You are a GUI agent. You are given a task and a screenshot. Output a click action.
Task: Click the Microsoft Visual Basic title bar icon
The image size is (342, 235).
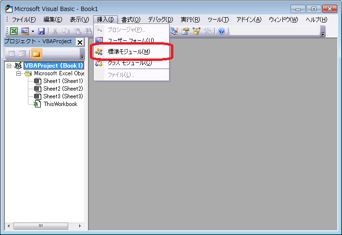(9, 9)
